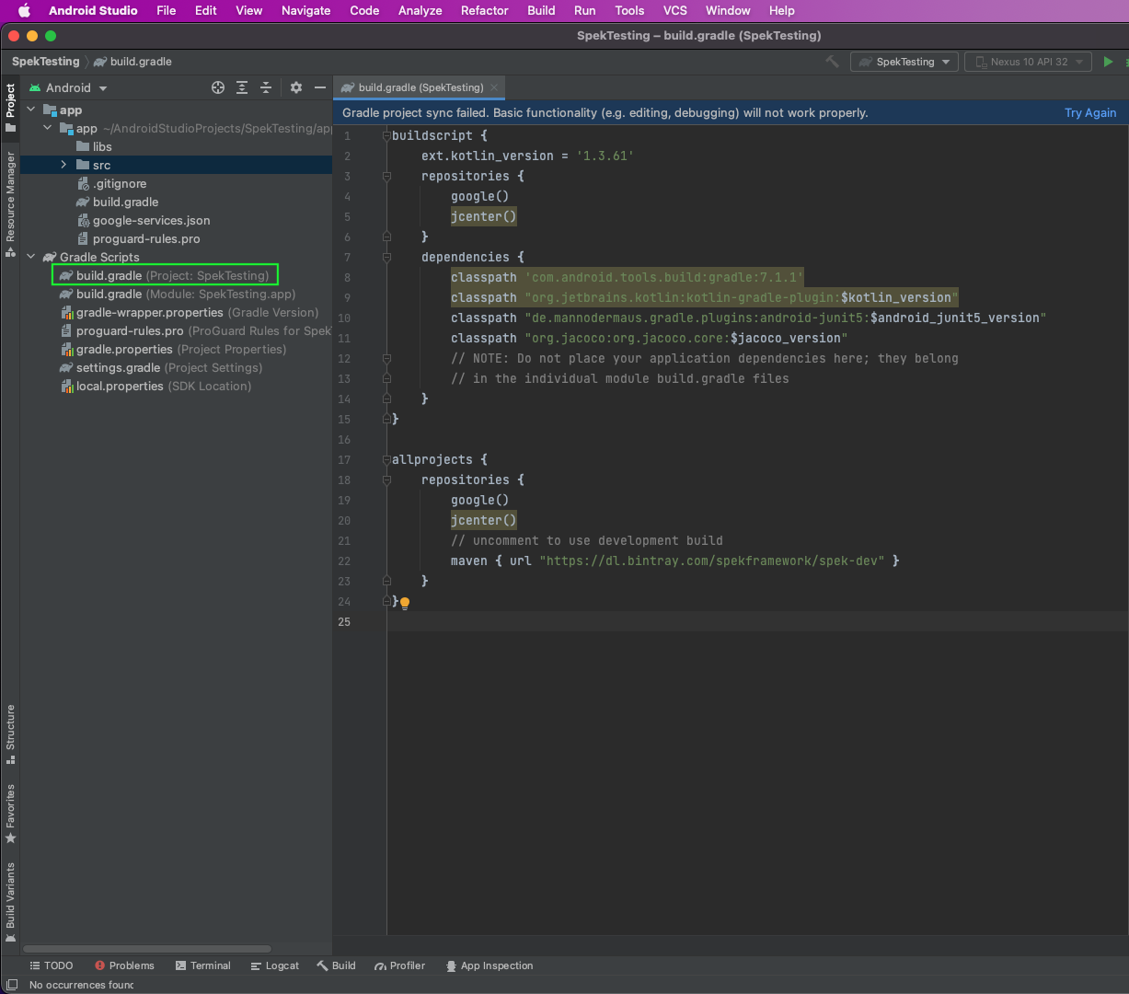1129x994 pixels.
Task: Open google-services.json file
Action: pos(144,220)
